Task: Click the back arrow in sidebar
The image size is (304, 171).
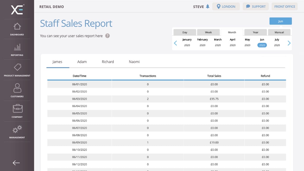Action: click(16, 163)
